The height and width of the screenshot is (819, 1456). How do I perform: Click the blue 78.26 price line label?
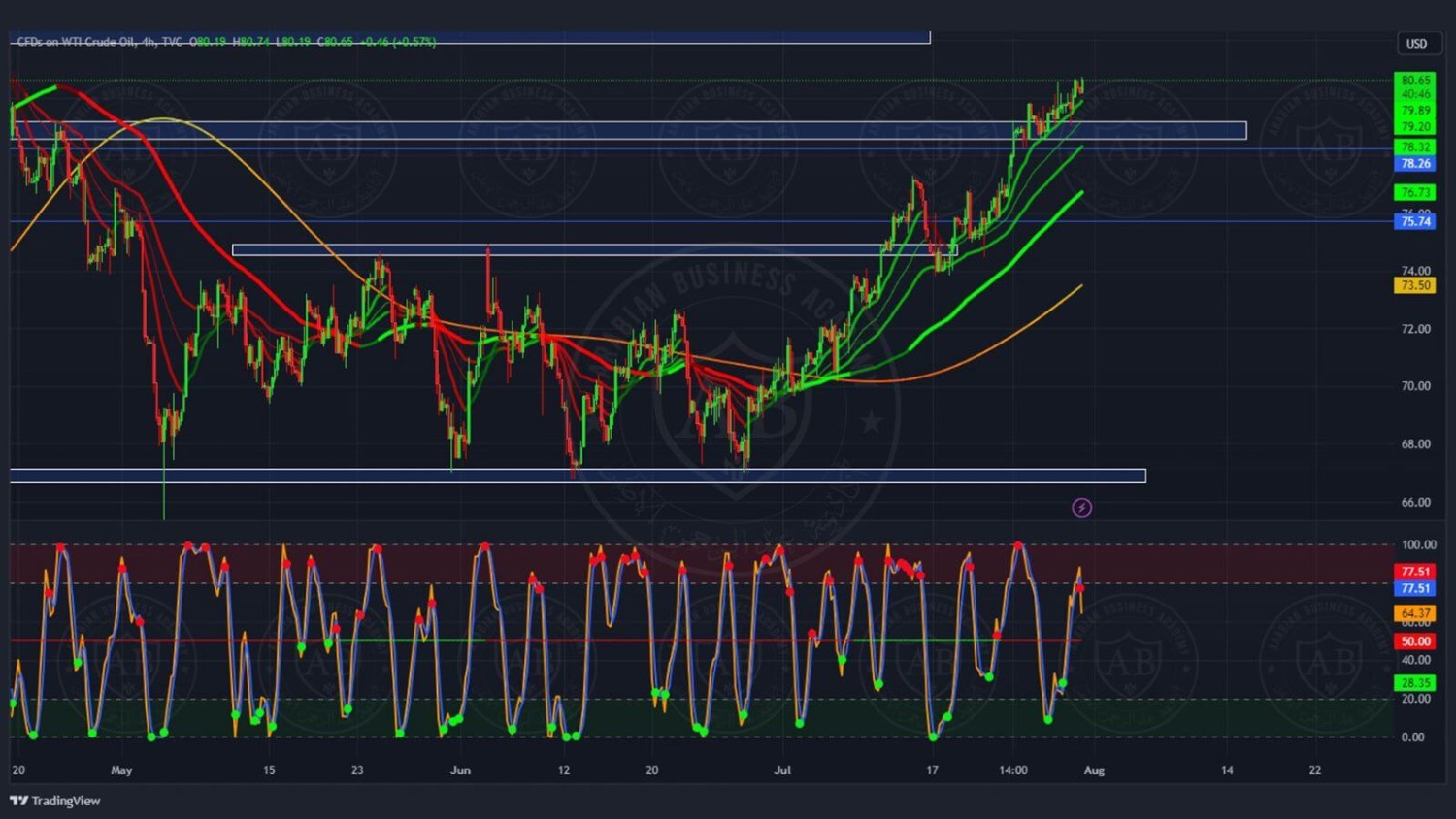point(1414,164)
